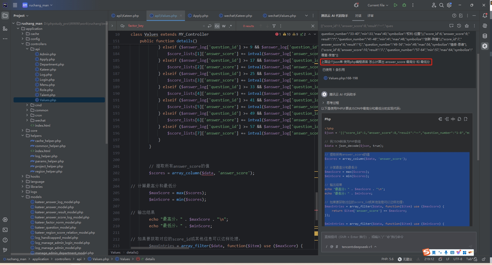Viewport: 492px width, 265px height.
Task: Create new file from Php code block
Action: (x=466, y=119)
